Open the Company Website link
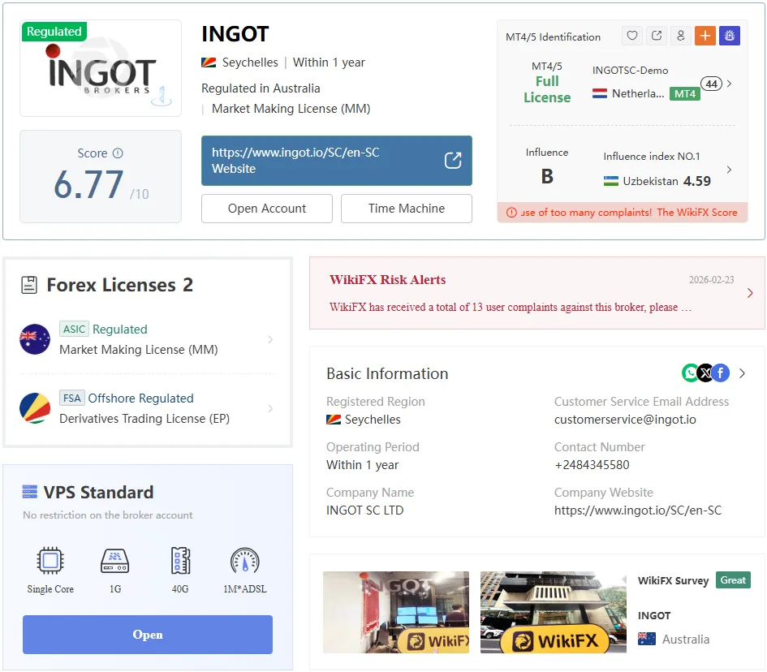This screenshot has height=672, width=767. pyautogui.click(x=638, y=510)
